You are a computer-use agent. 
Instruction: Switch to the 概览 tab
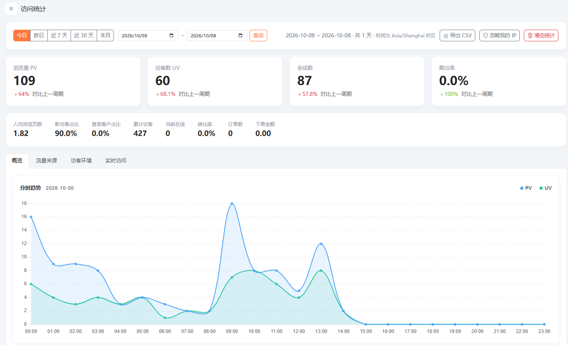(17, 160)
